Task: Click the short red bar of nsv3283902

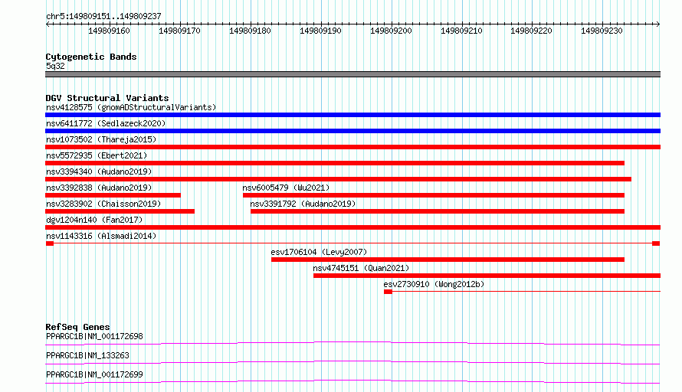Action: 120,211
